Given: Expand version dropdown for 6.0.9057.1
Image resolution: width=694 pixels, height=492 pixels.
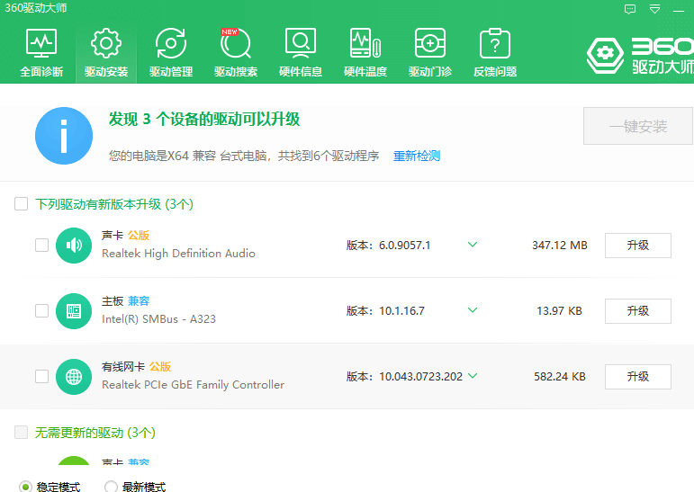Looking at the screenshot, I should click(x=473, y=245).
